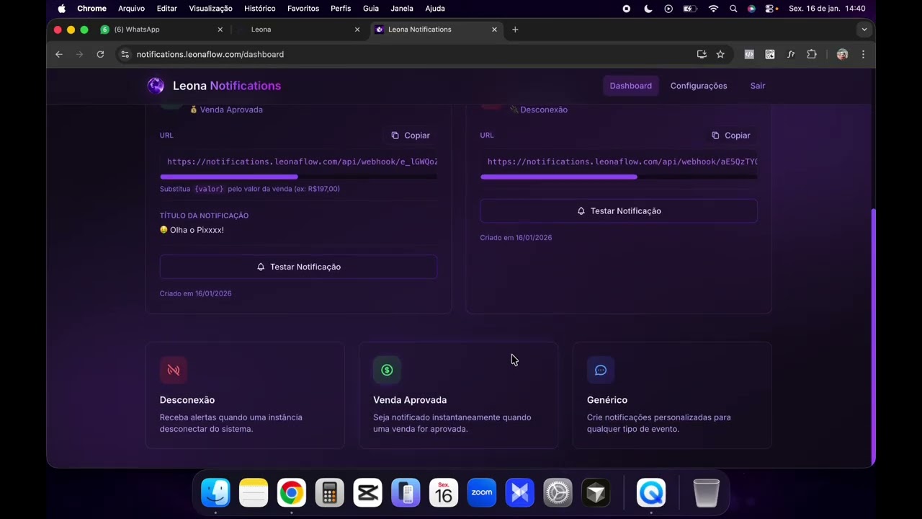Open the date and time in menu bar
Viewport: 922px width, 519px height.
pyautogui.click(x=827, y=9)
